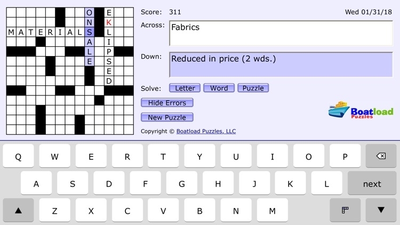Tap the backspace delete key icon
Viewport: 400px width, 225px height.
[381, 156]
